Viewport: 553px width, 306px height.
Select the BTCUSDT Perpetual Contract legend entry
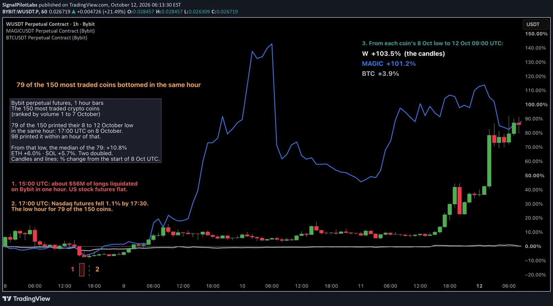point(47,38)
